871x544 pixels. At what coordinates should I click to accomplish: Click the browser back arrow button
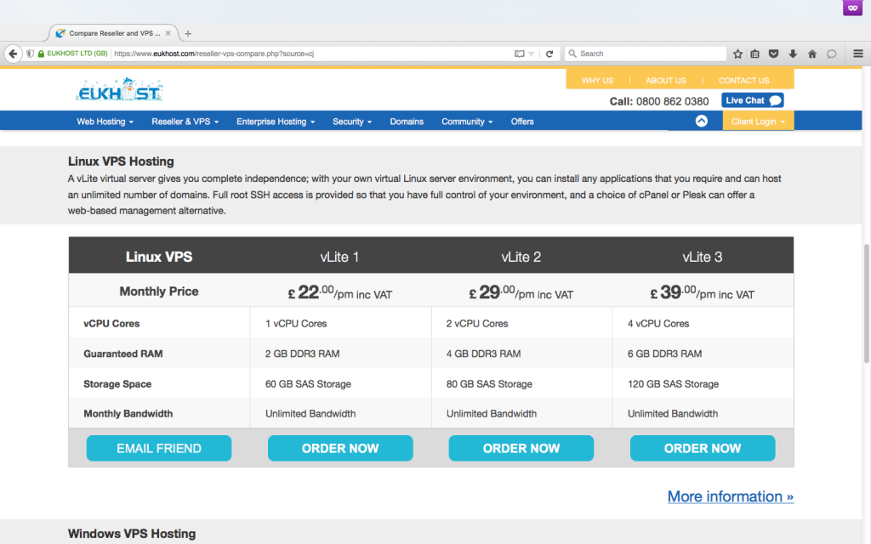pyautogui.click(x=13, y=54)
